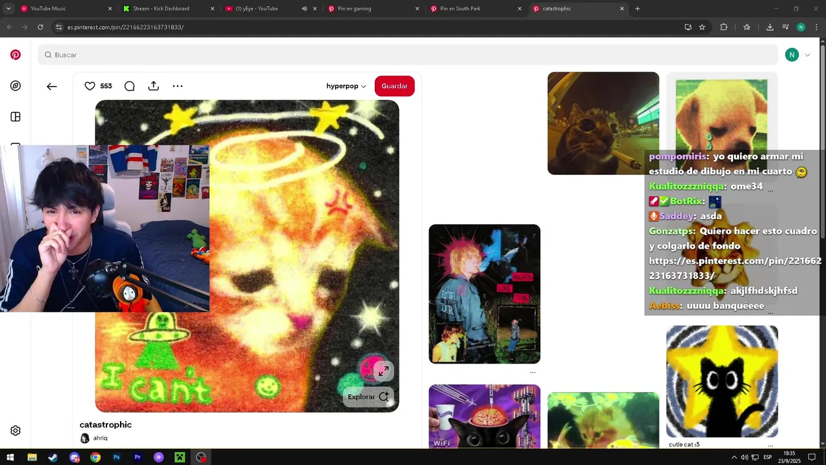Viewport: 826px width, 465px height.
Task: Save the pin with the Guardar button
Action: click(x=394, y=86)
